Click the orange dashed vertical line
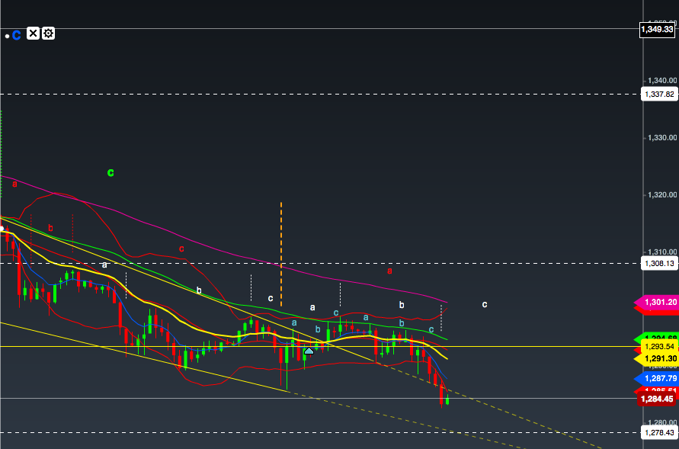Screen dimensions: 679x449 pos(281,254)
